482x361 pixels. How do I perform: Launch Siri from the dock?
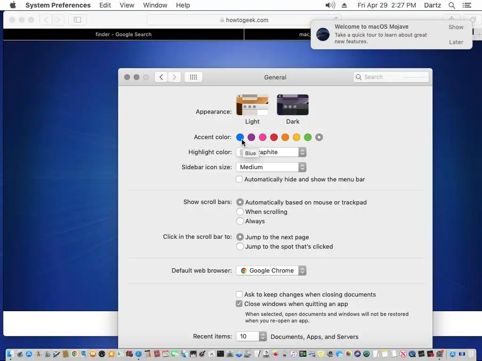tap(357, 354)
